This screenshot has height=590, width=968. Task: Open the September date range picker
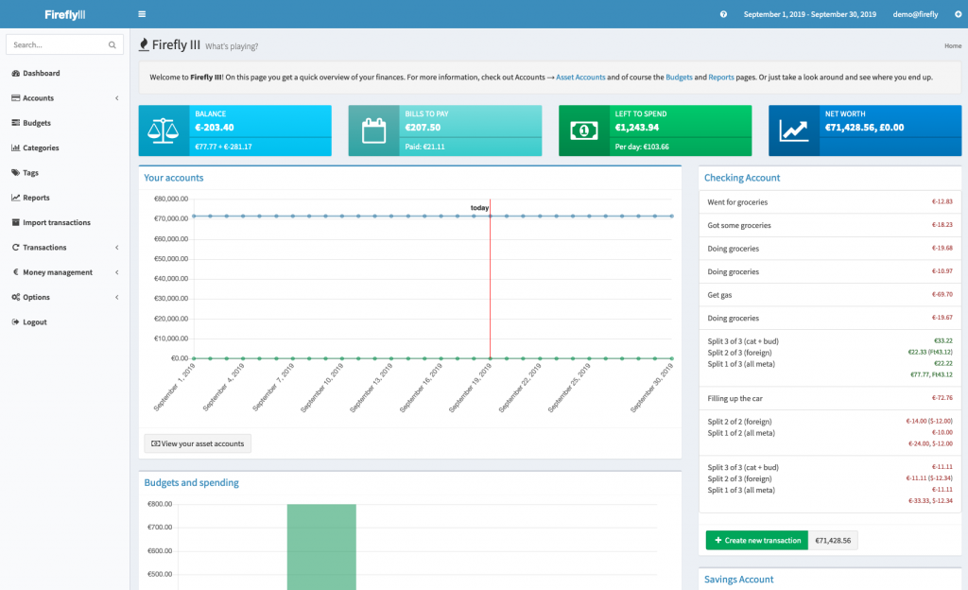coord(809,14)
